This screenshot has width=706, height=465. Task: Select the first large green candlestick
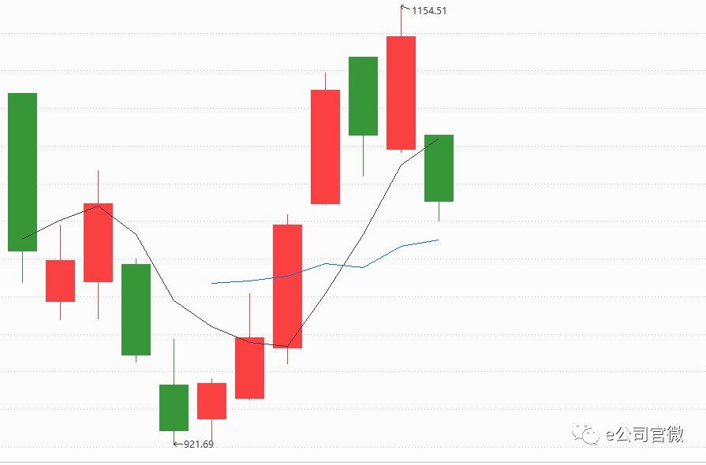coord(22,172)
